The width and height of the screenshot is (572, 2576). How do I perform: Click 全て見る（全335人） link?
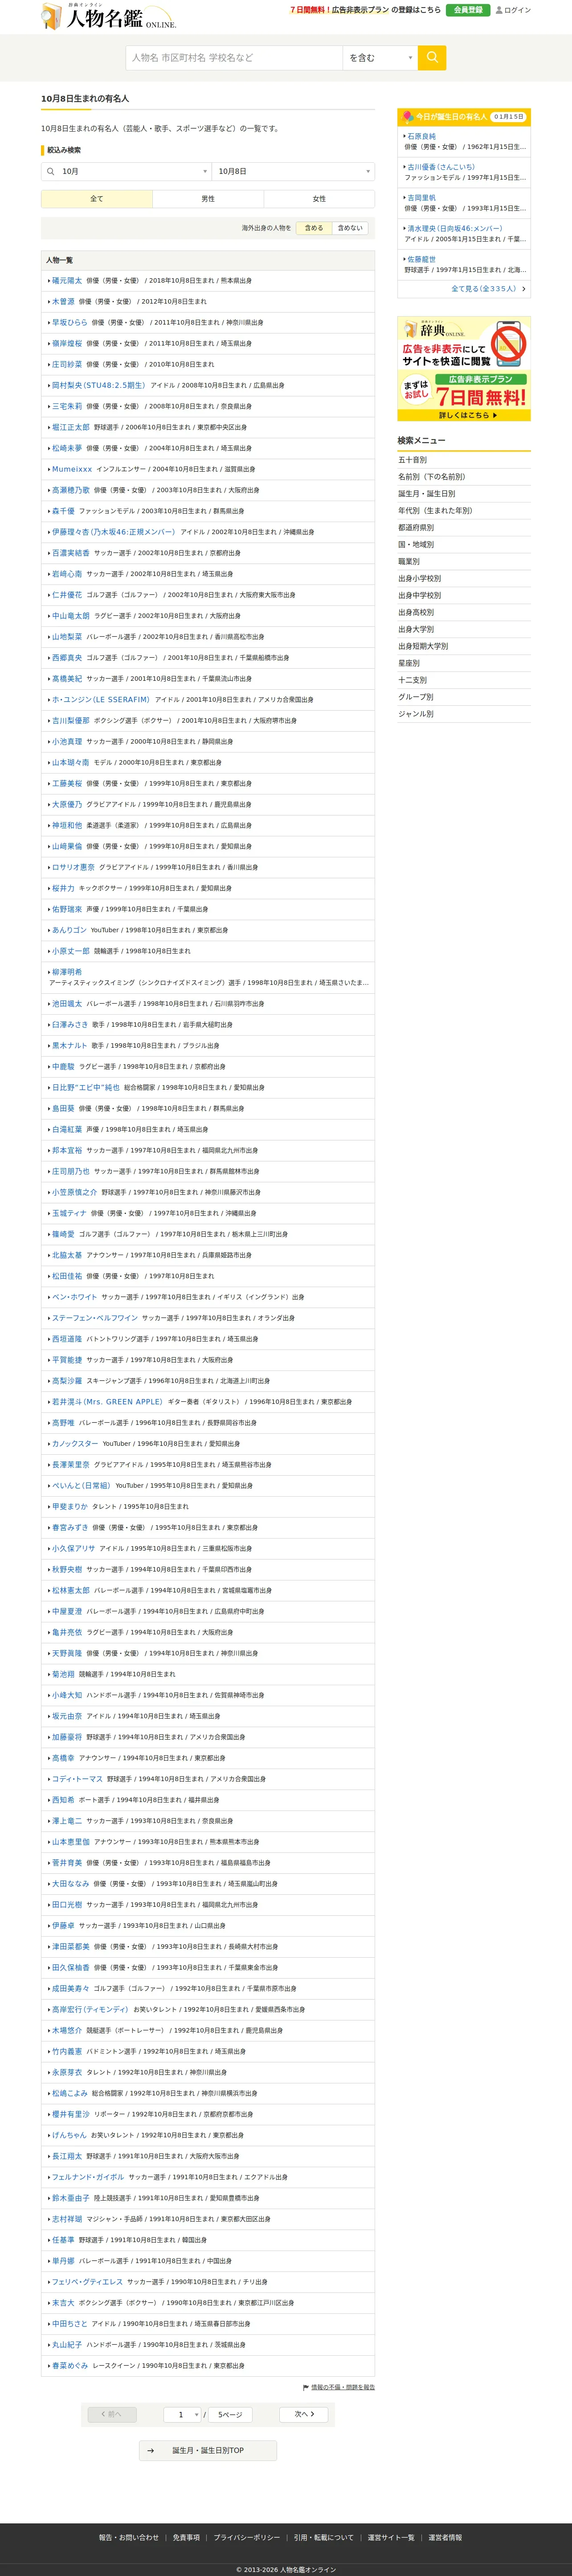tap(484, 289)
